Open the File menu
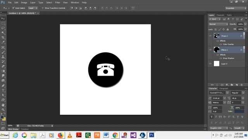Viewport: 248px width, 139px height. pyautogui.click(x=10, y=3)
